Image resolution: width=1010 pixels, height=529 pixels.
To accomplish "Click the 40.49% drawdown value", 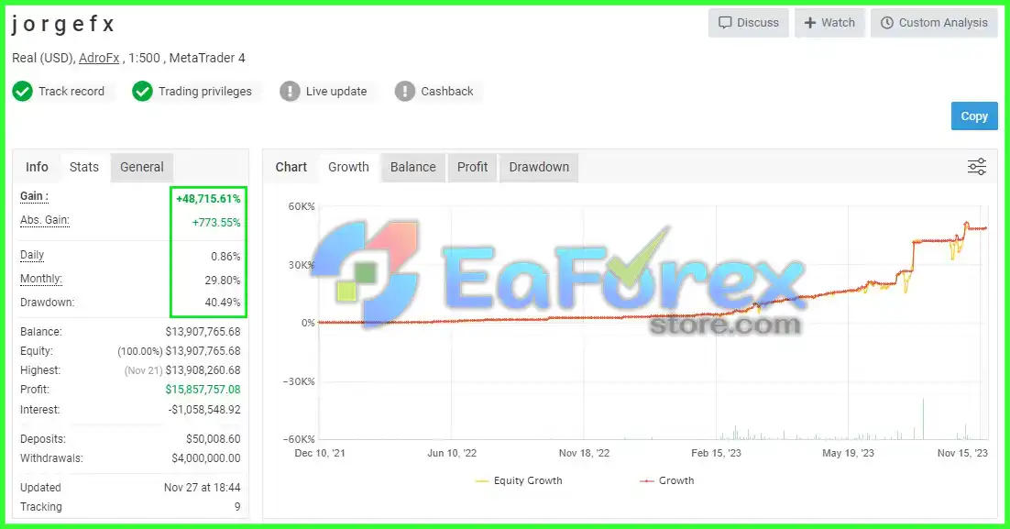I will pyautogui.click(x=222, y=303).
